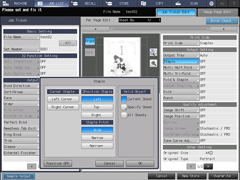Open the Output Tray setting

coord(181,55)
